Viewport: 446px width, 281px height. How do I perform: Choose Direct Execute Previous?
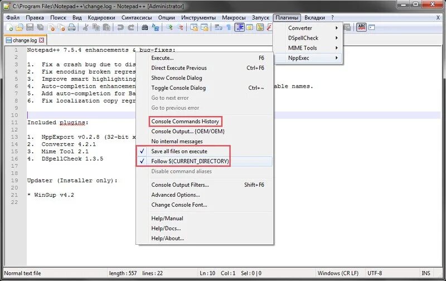pyautogui.click(x=204, y=68)
